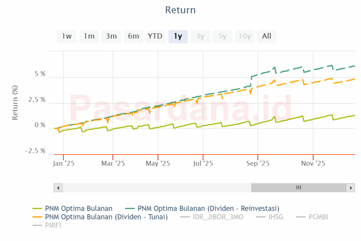Set range to 6m
This screenshot has width=361, height=241.
click(134, 36)
